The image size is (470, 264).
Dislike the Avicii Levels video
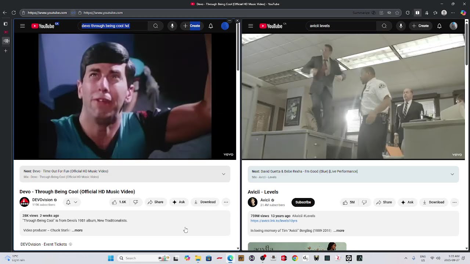click(x=364, y=202)
